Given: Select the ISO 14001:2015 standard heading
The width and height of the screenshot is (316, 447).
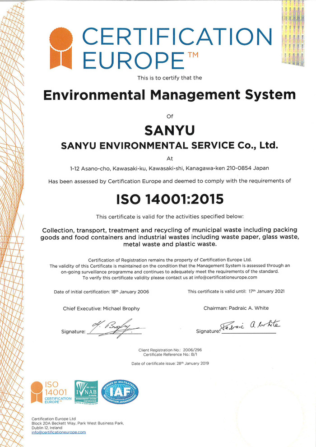Looking at the screenshot, I should [169, 199].
